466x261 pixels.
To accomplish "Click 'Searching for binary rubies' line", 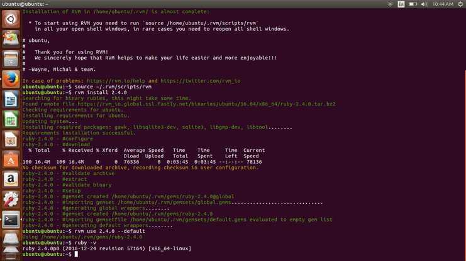I will click(107, 98).
